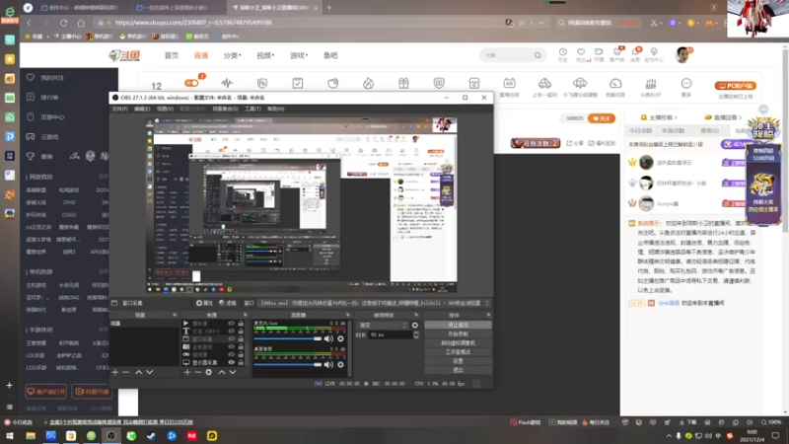Move scene up in OBS scenes panel

(x=138, y=372)
